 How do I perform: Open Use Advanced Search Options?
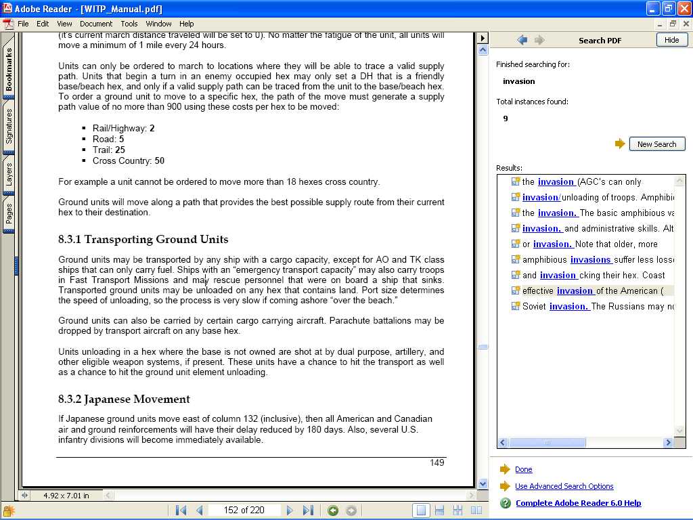[x=564, y=486]
